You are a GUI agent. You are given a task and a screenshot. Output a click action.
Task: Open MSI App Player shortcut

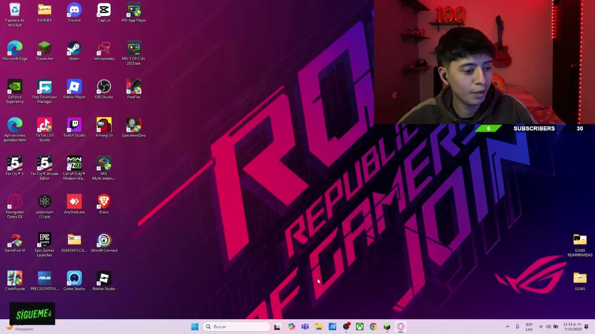coord(134,13)
